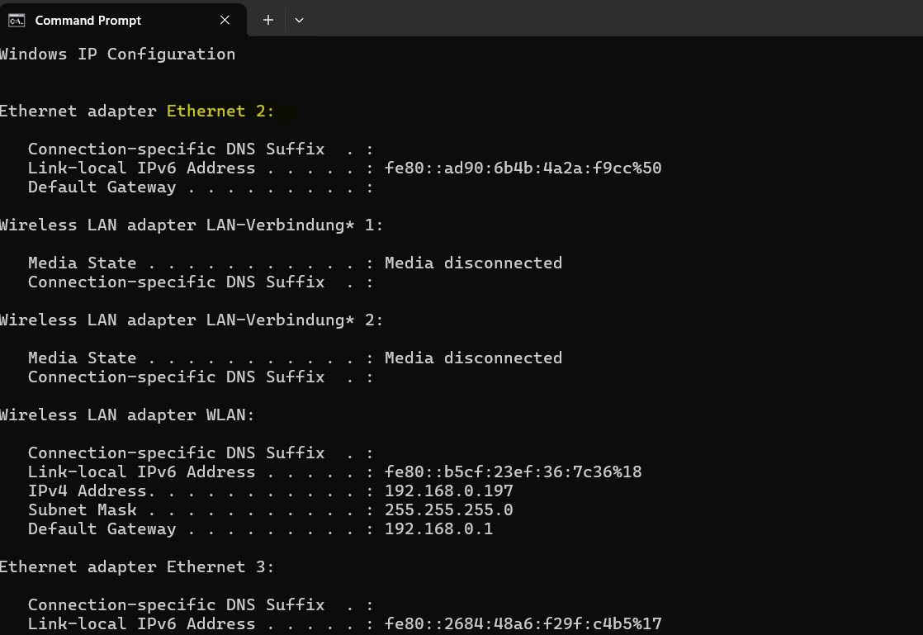The height and width of the screenshot is (635, 923).
Task: Click 'Media disconnected' under LAN-Verbindung* 1
Action: tap(473, 263)
